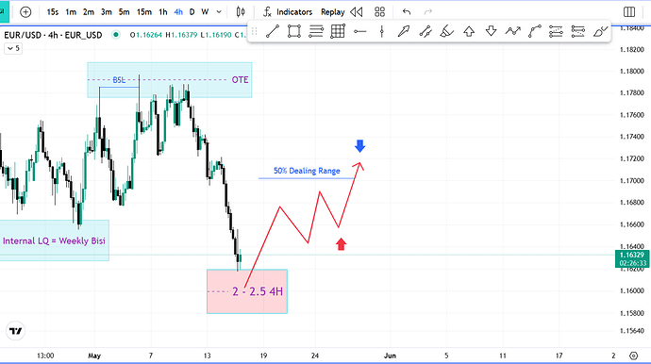This screenshot has width=651, height=364.
Task: Select the 50% Dealing Range label
Action: pyautogui.click(x=307, y=171)
